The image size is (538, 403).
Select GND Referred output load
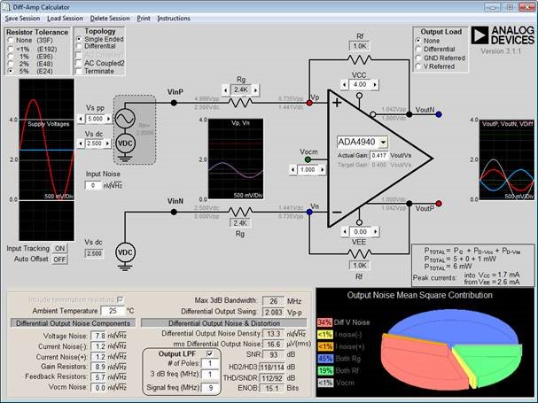tap(418, 58)
